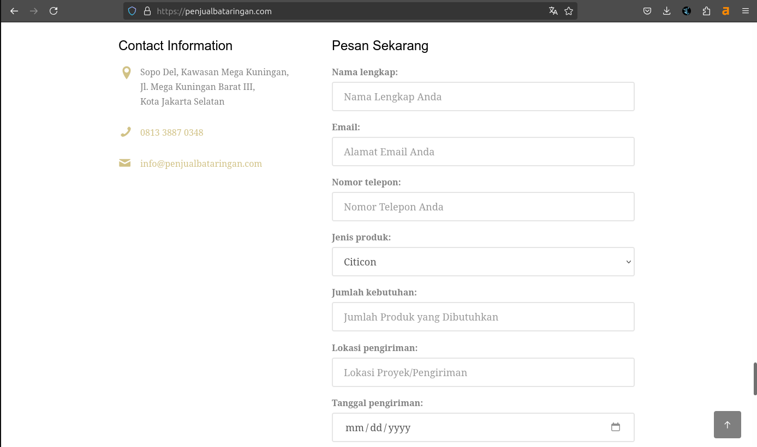Click the page vertical scrollbar thumb
The image size is (757, 447).
[755, 378]
